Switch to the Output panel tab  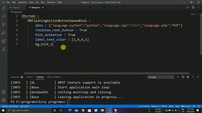pos(29,77)
